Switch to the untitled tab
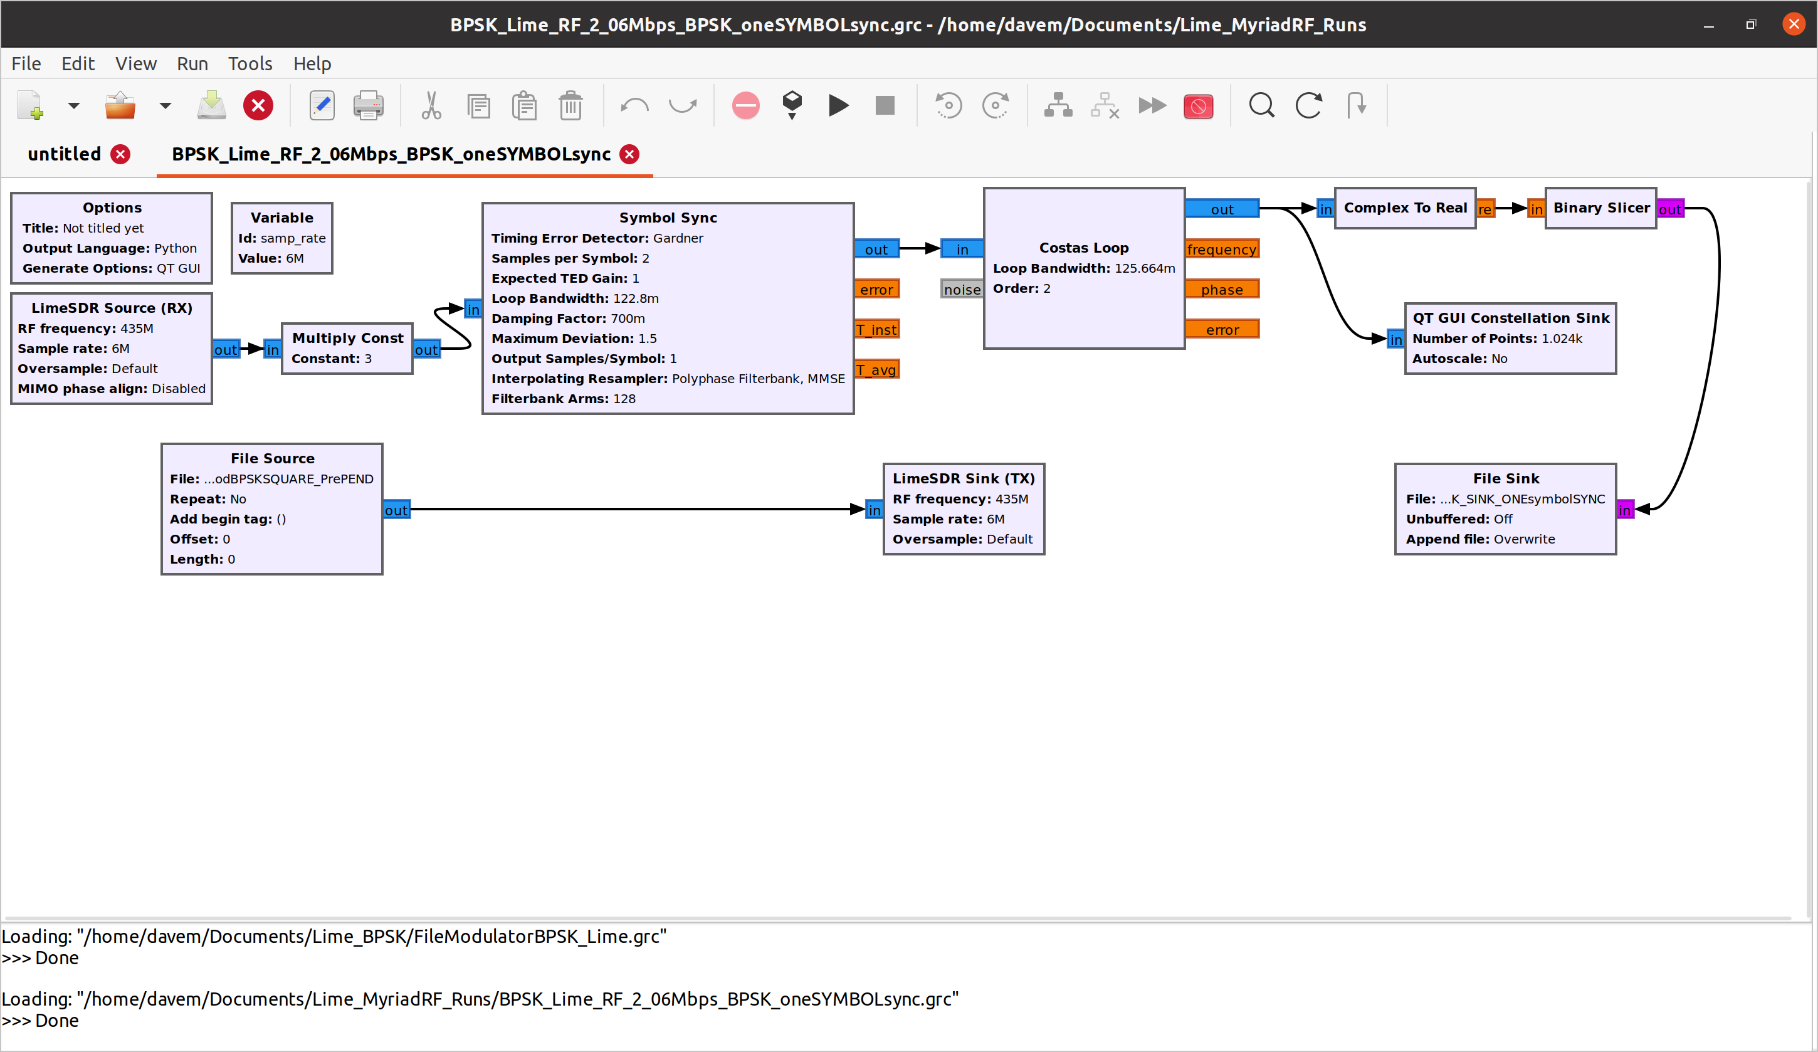Image resolution: width=1818 pixels, height=1052 pixels. [64, 154]
